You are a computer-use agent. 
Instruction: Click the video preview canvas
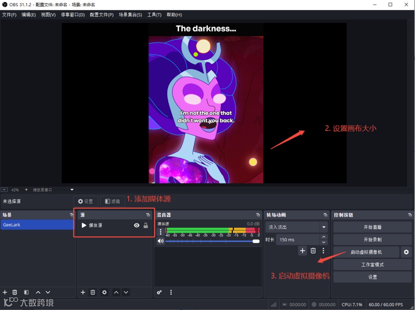coord(204,103)
